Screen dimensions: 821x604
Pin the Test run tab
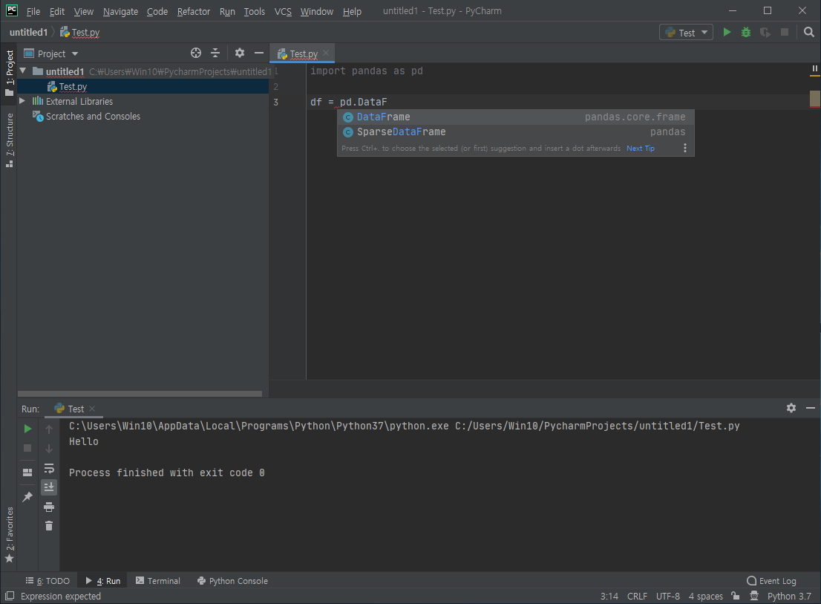27,496
